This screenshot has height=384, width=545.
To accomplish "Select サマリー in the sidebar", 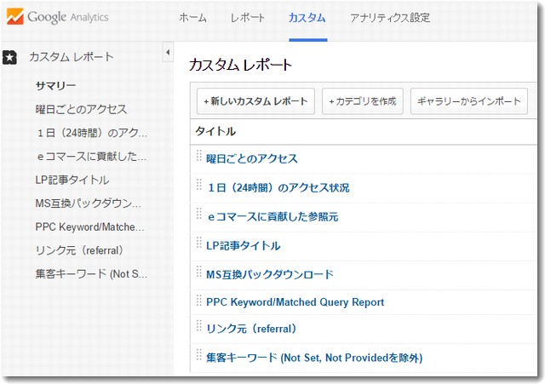I will [55, 86].
